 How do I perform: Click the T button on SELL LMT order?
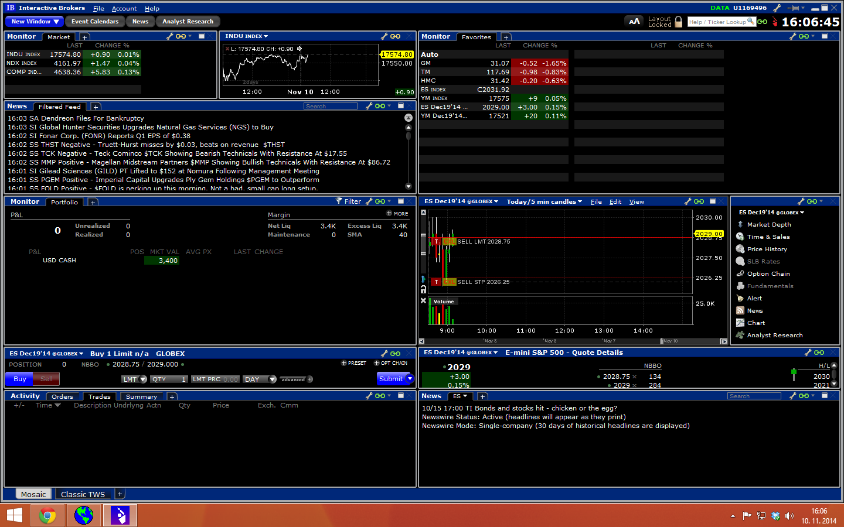tap(436, 242)
